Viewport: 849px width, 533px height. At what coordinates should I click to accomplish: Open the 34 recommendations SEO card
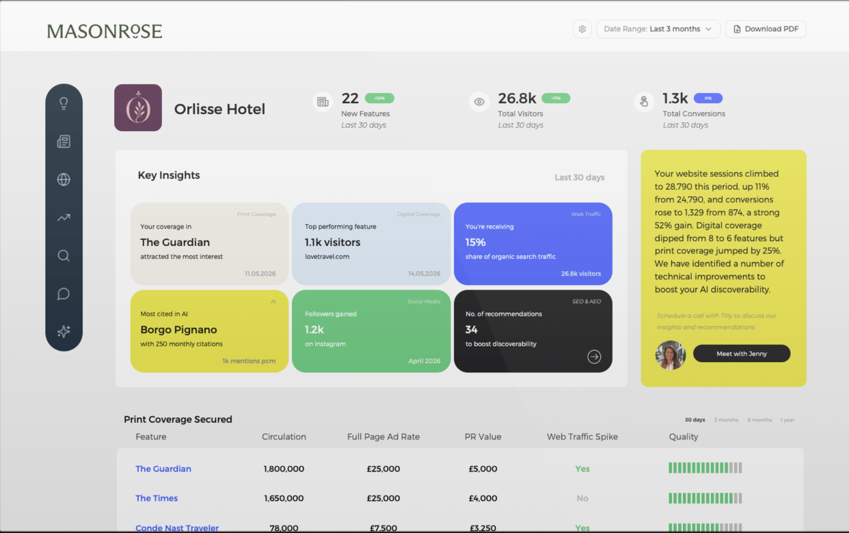[533, 331]
